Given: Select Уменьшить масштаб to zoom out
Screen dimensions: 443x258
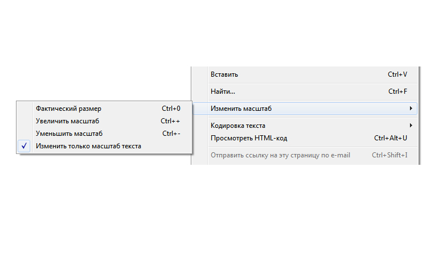Looking at the screenshot, I should pos(69,134).
